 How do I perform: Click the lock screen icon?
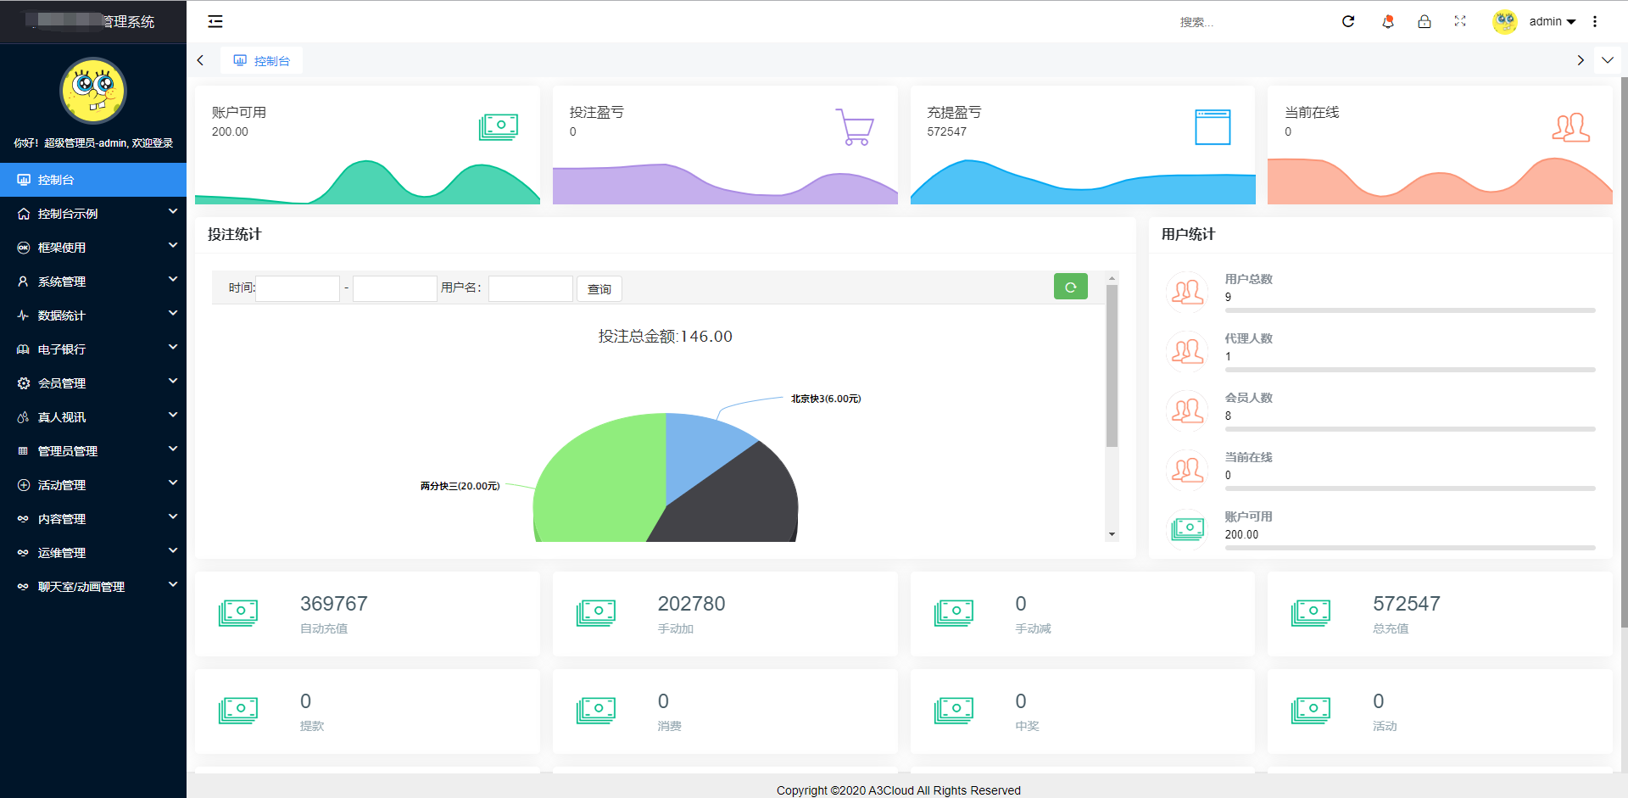[x=1424, y=21]
